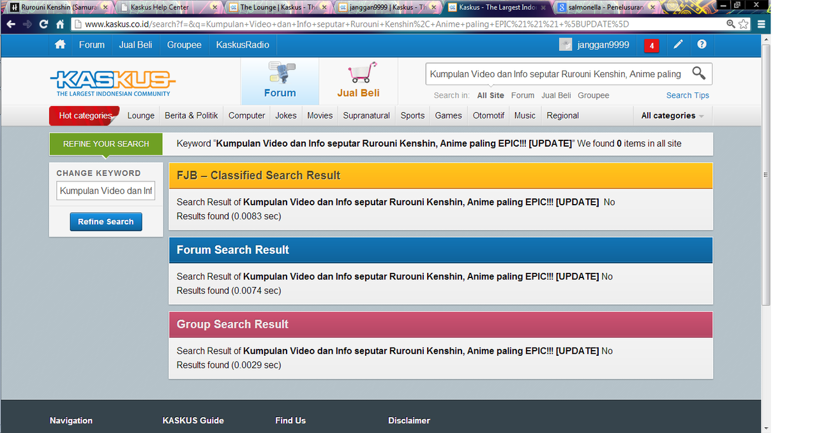The height and width of the screenshot is (433, 817).
Task: Open the janggan9999 username menu
Action: (x=603, y=45)
